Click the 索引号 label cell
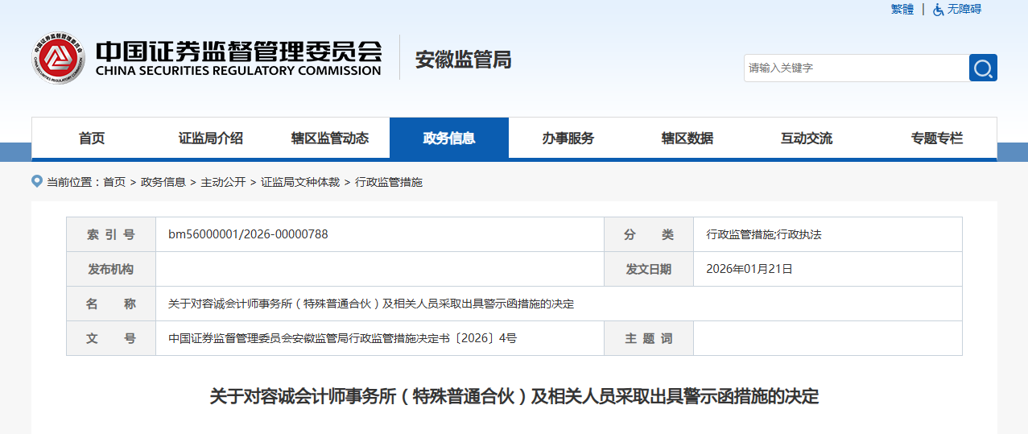This screenshot has width=1028, height=434. (111, 234)
